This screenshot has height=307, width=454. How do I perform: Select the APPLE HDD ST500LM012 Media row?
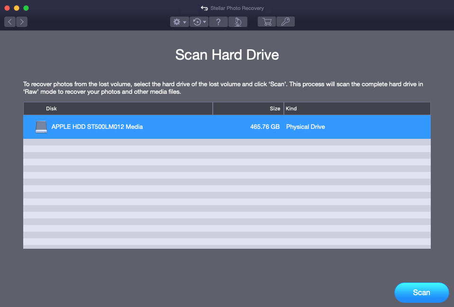(227, 127)
